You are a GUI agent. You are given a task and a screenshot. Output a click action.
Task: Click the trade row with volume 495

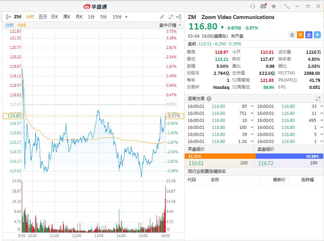click(289, 120)
